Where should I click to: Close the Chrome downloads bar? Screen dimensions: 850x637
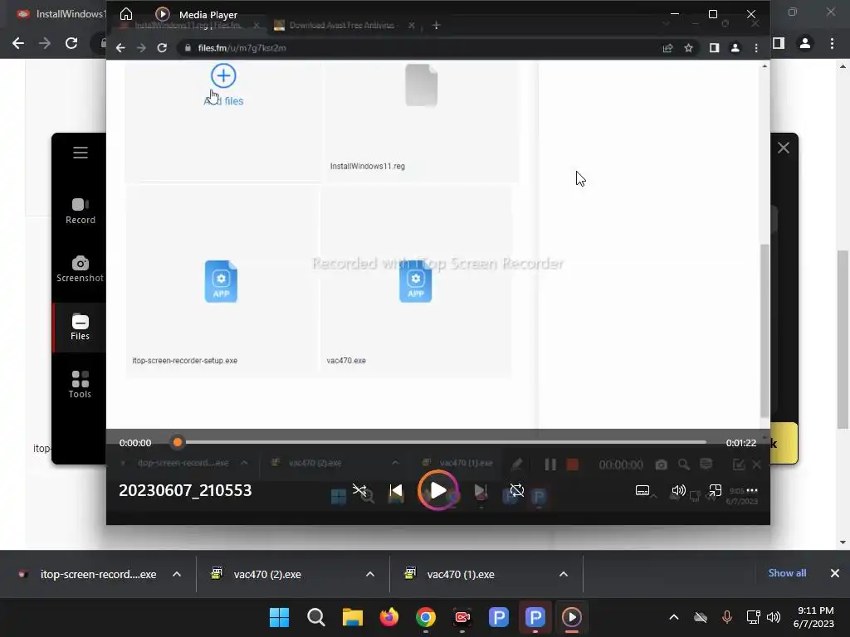[x=835, y=573]
